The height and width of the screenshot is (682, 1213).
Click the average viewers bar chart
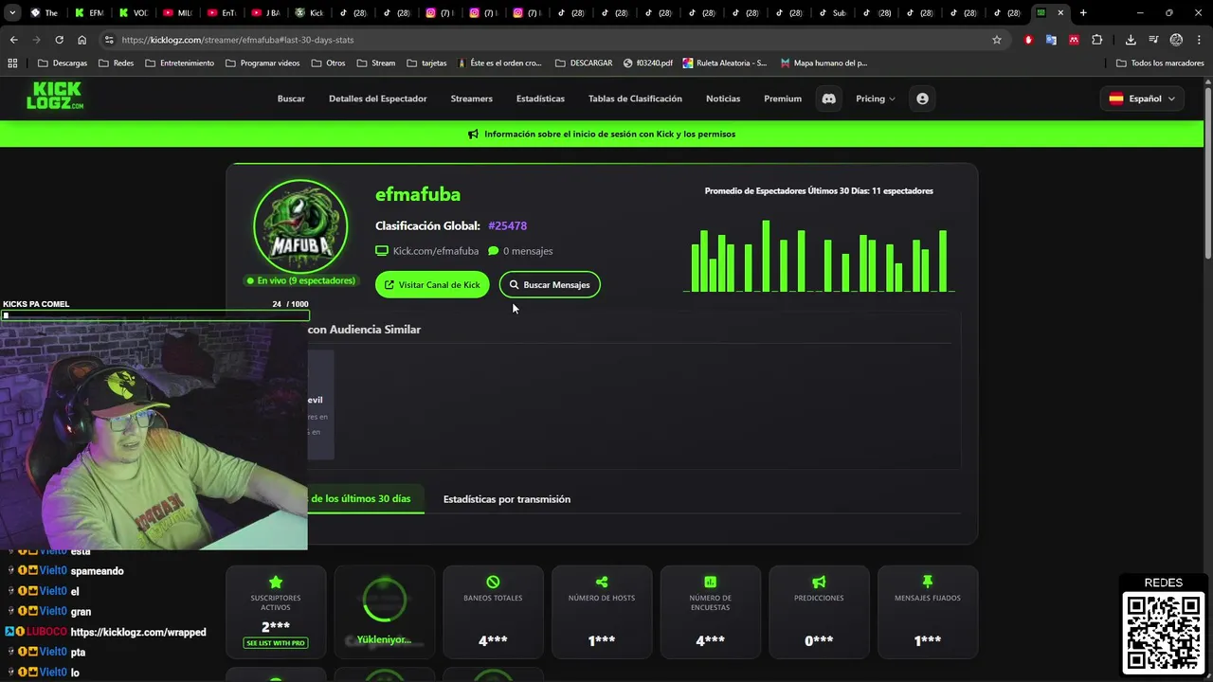[819, 256]
